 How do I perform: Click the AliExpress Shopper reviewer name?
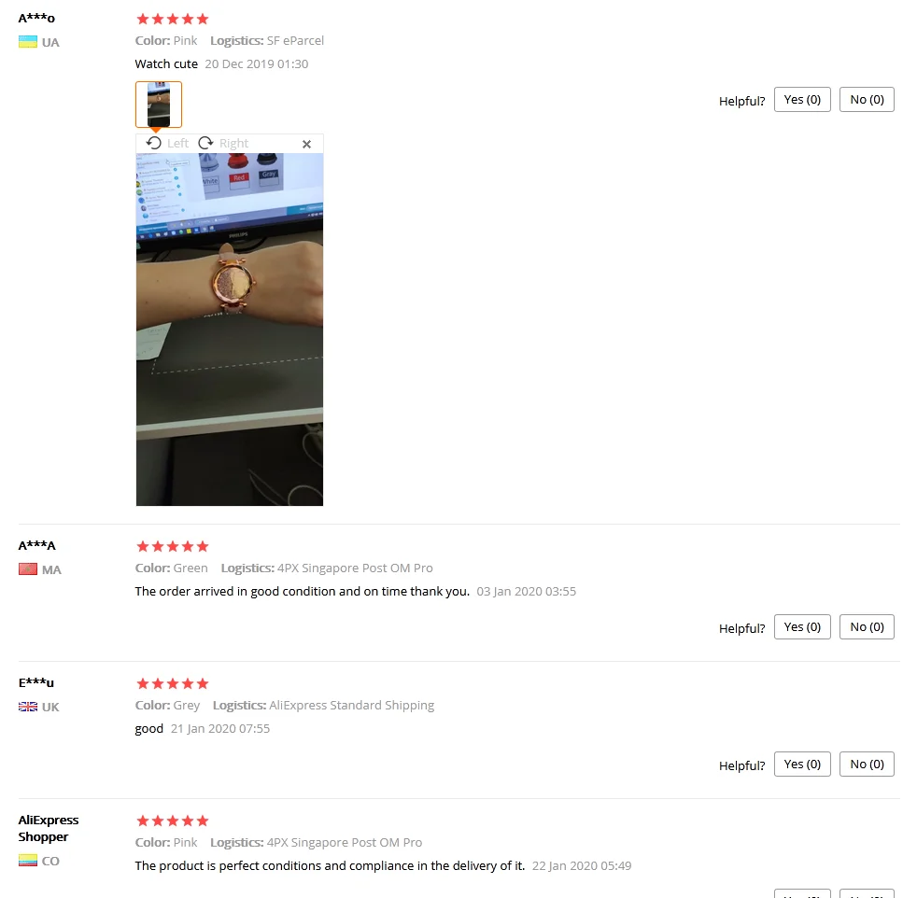pos(49,828)
